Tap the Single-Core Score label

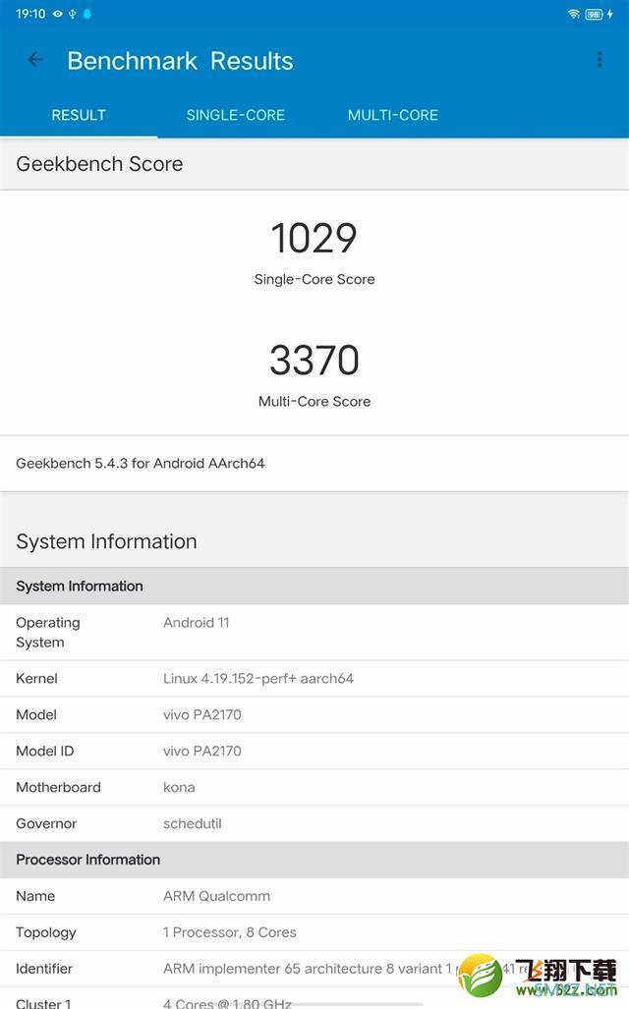tap(314, 279)
